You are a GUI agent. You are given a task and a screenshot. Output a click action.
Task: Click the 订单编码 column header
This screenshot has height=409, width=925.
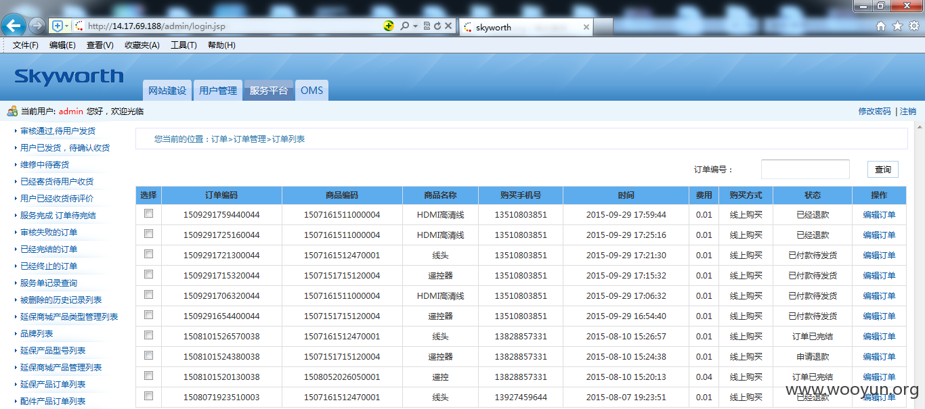point(221,195)
